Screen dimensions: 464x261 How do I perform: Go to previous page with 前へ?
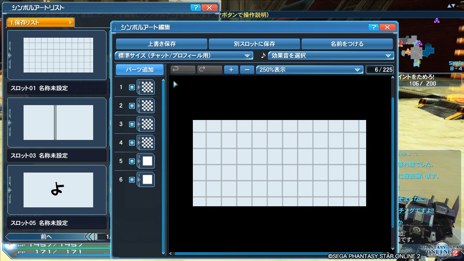pyautogui.click(x=46, y=237)
